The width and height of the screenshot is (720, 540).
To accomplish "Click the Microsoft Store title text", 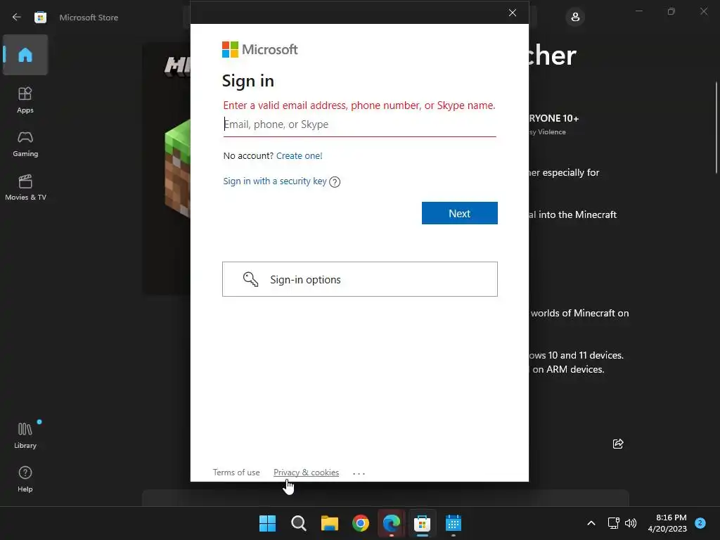I will pyautogui.click(x=89, y=18).
